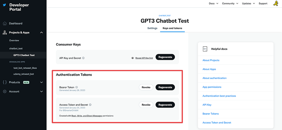282x130 pixels.
Task: Open the Community dropdown menu
Action: [x=230, y=3]
